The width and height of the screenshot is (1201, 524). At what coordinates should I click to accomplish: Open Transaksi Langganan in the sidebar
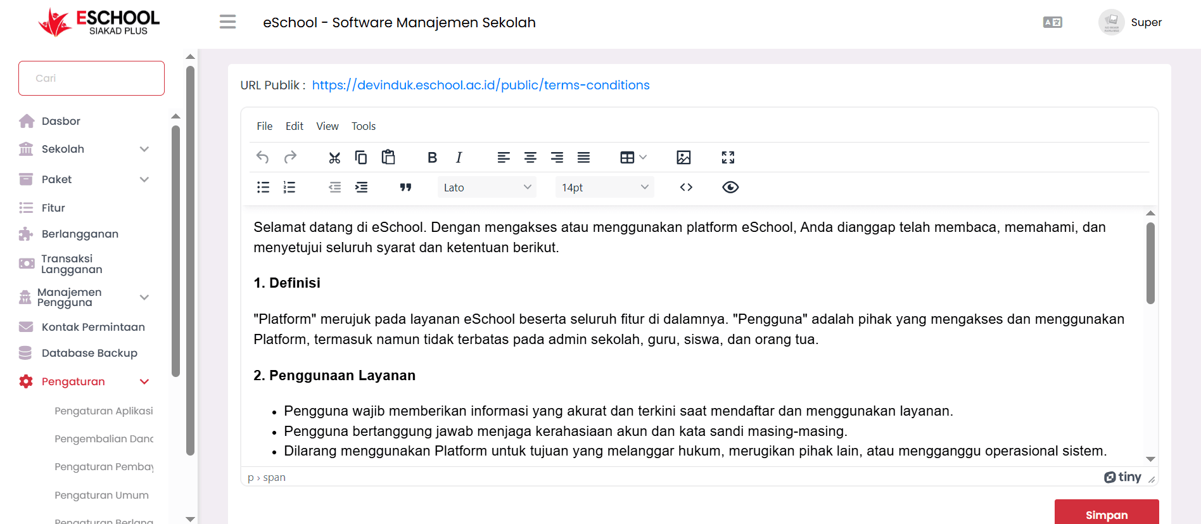pyautogui.click(x=72, y=264)
